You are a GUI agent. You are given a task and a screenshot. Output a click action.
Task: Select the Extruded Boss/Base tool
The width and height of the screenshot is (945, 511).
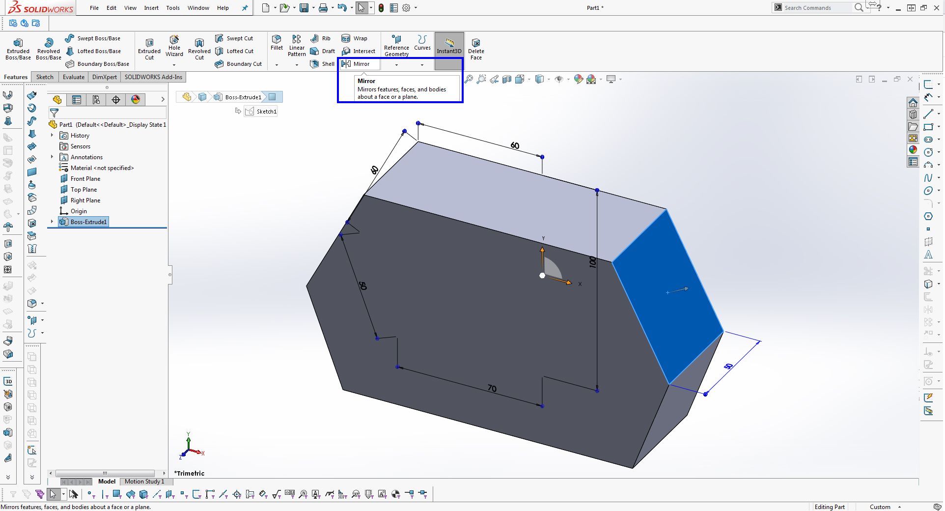18,49
